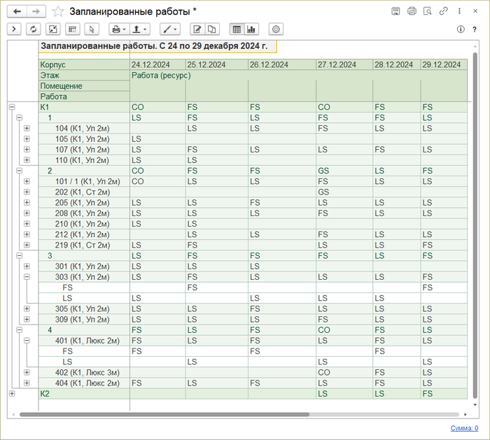490x440 pixels.
Task: Add report to favorites with star icon
Action: coord(58,11)
